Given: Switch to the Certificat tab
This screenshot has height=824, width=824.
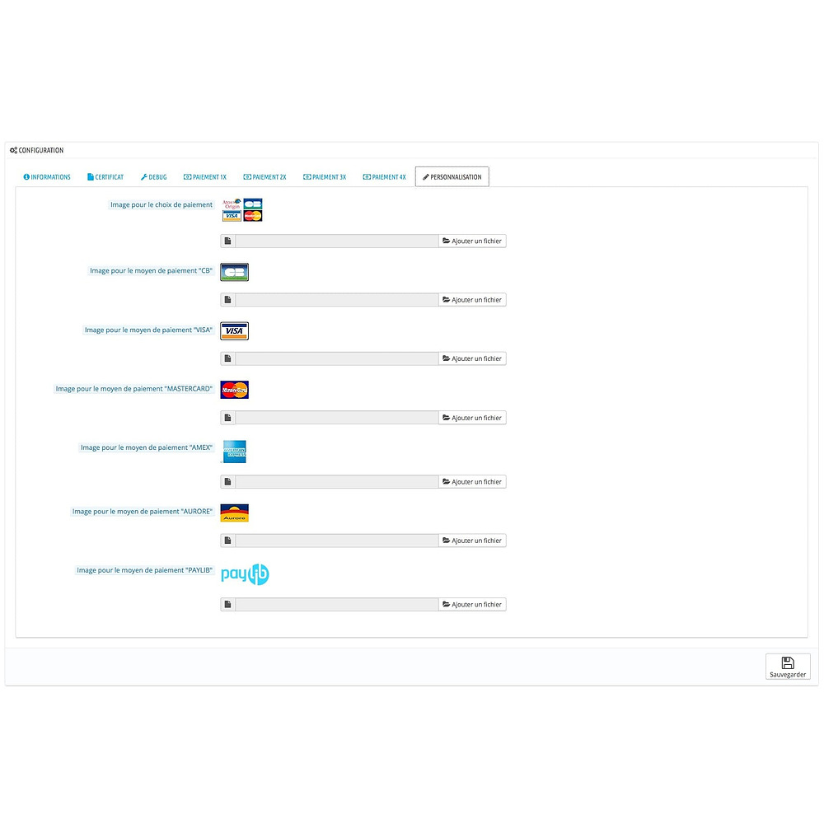Looking at the screenshot, I should 105,177.
